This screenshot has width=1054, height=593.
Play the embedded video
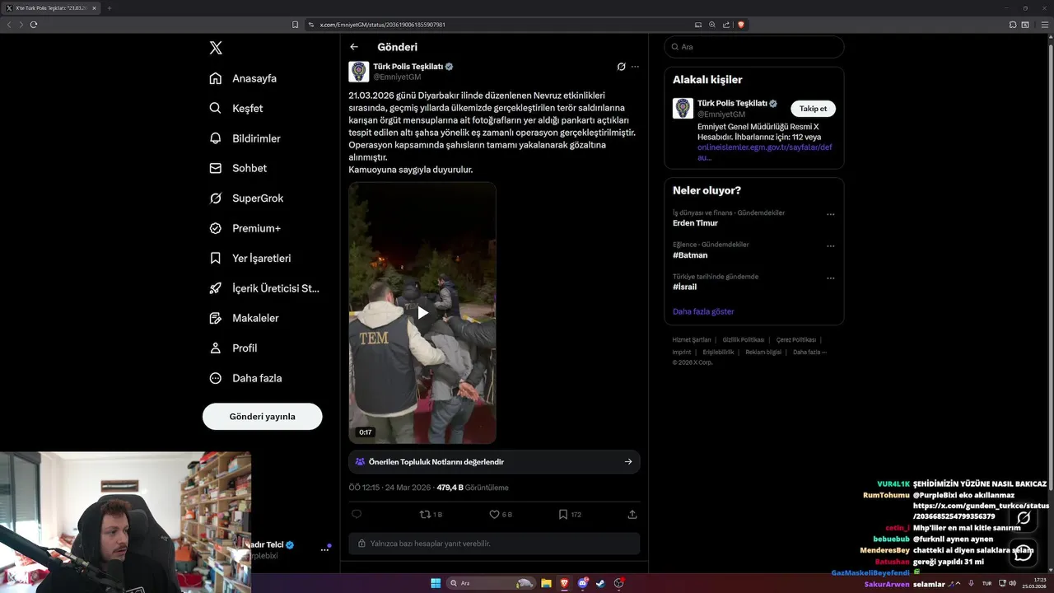click(422, 312)
